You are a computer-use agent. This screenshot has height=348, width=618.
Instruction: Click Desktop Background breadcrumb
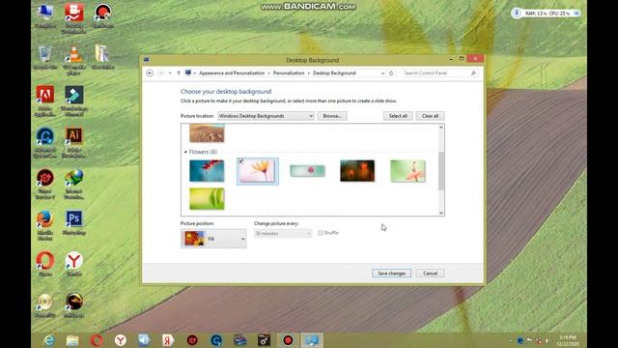point(334,73)
